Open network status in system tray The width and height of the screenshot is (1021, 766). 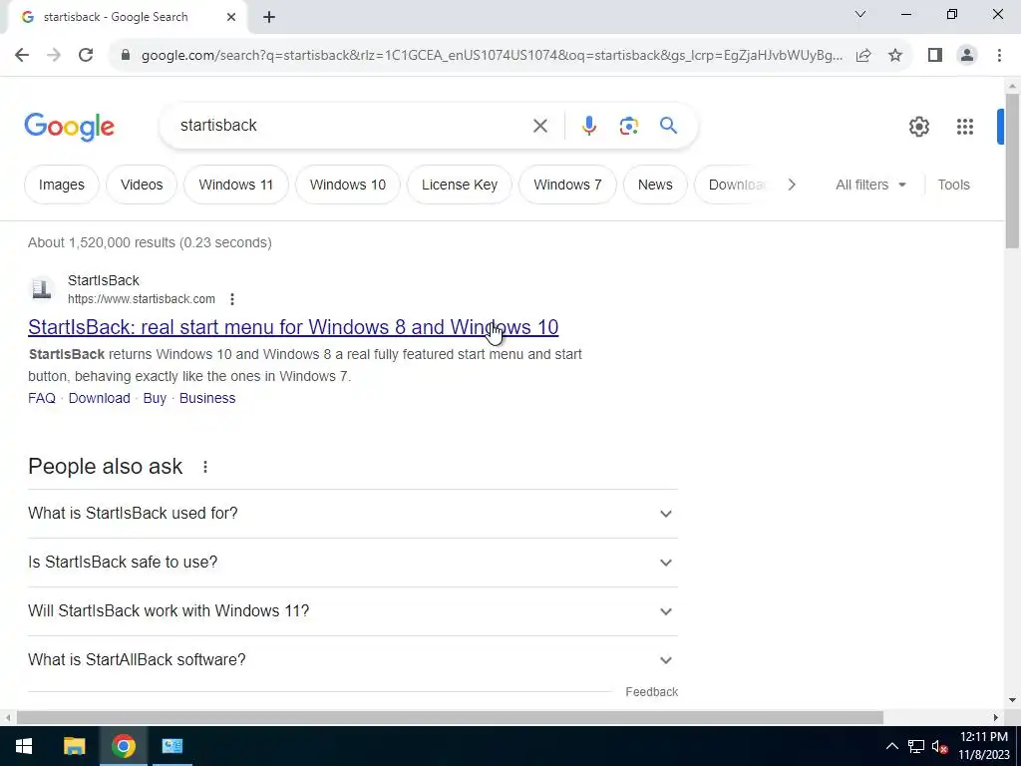(915, 746)
